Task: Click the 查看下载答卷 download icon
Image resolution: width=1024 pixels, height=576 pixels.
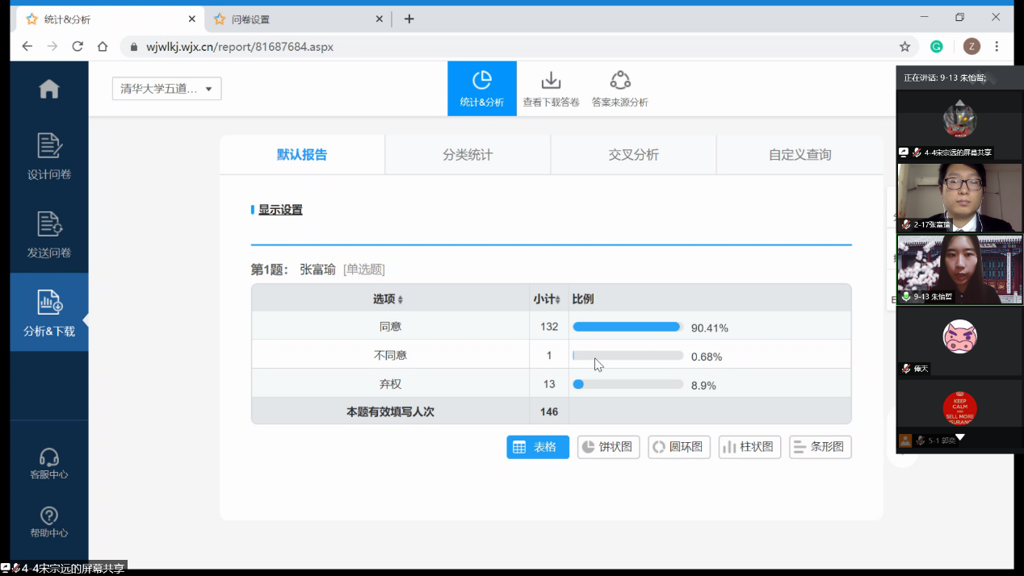Action: 551,87
